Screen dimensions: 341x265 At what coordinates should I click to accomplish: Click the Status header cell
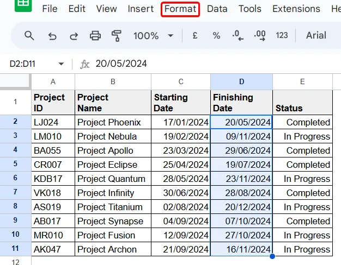[x=302, y=103]
